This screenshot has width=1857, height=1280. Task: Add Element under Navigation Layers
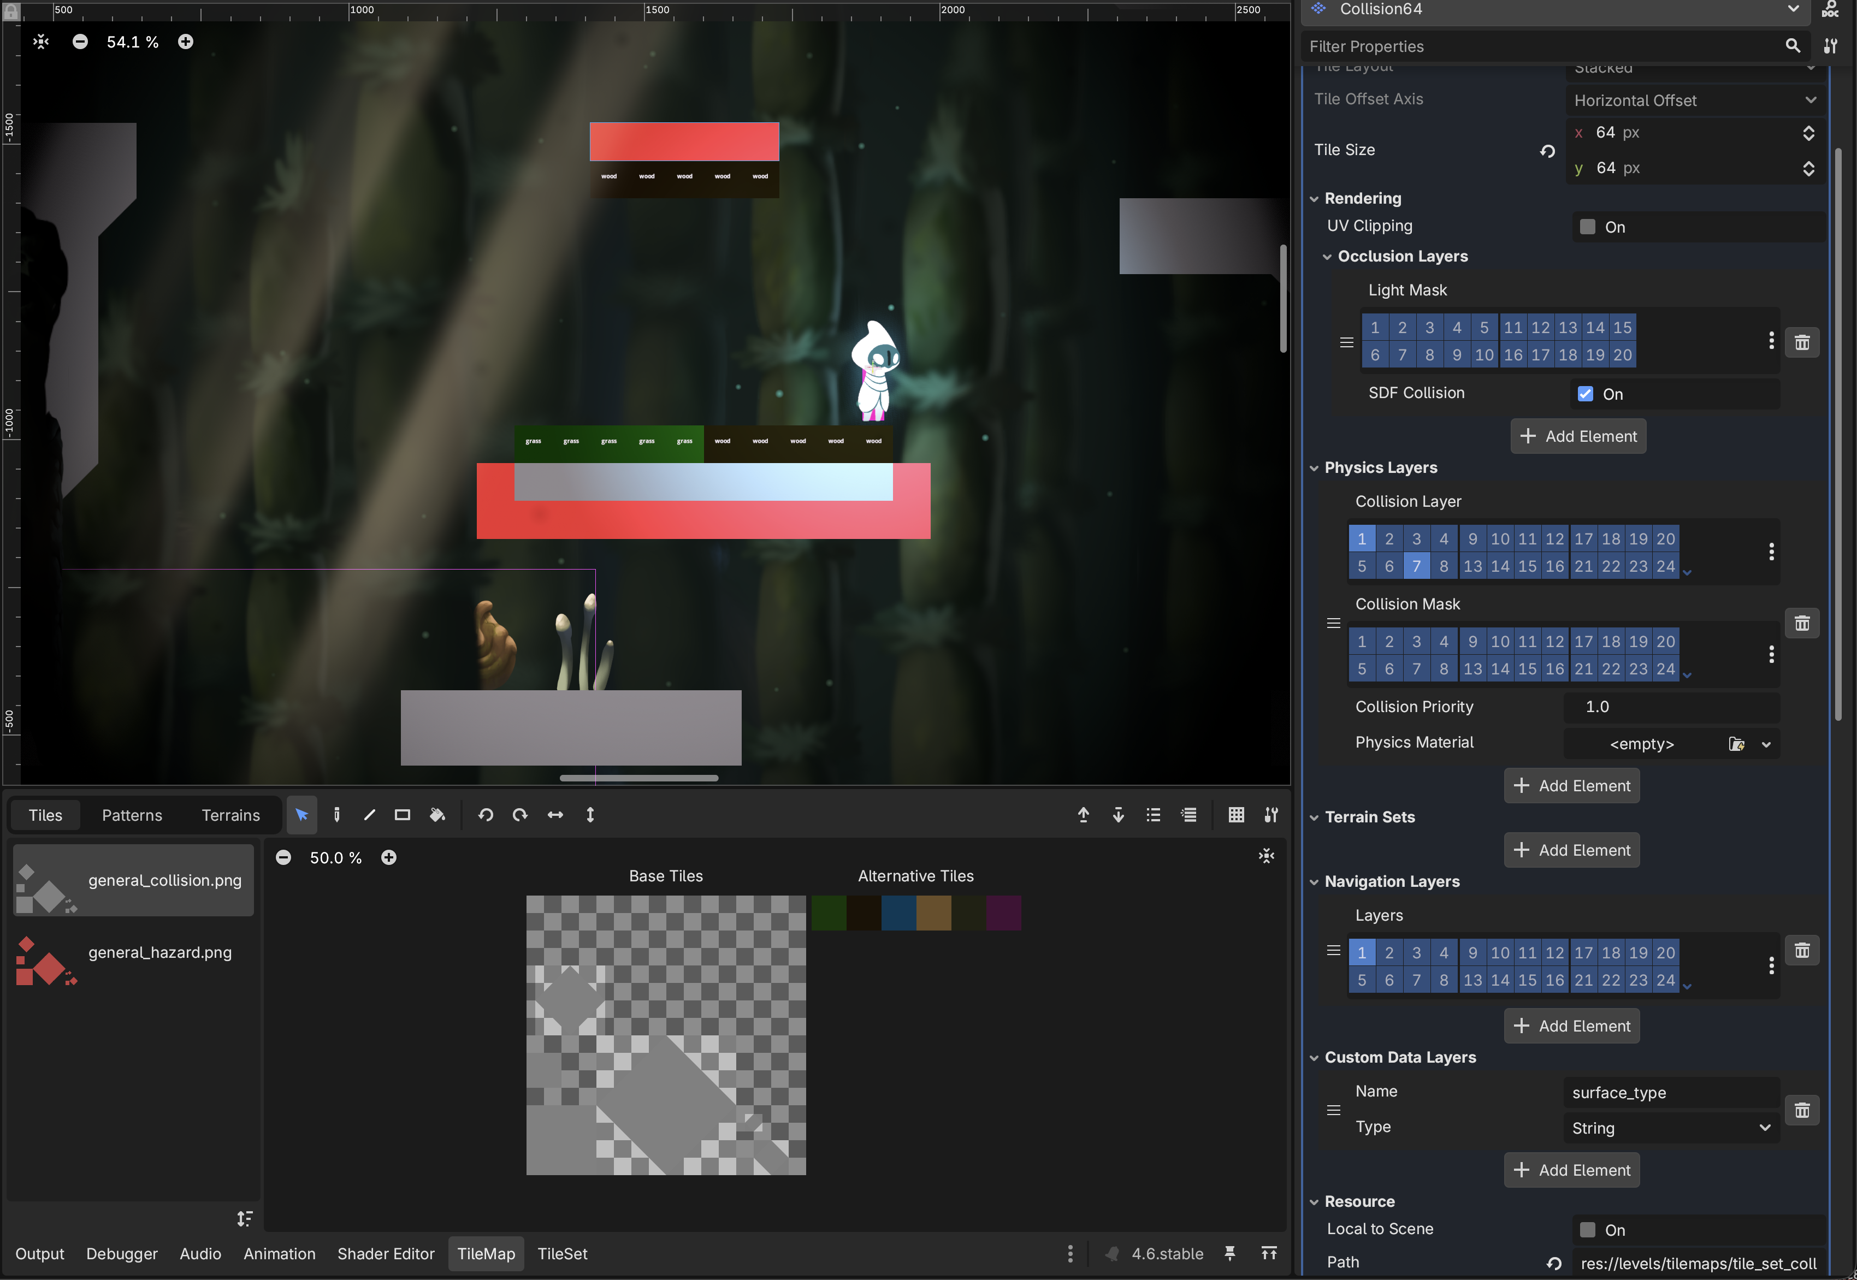coord(1572,1026)
